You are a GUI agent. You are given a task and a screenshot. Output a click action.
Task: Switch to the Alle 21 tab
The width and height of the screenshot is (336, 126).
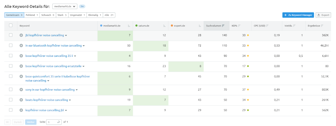(x=109, y=15)
